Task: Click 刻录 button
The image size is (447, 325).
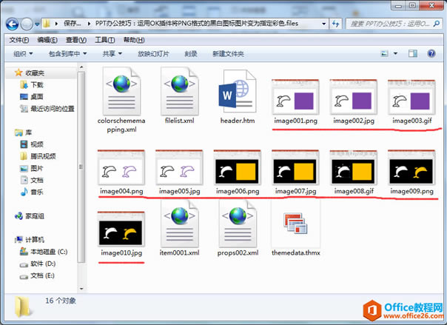Action: [191, 54]
